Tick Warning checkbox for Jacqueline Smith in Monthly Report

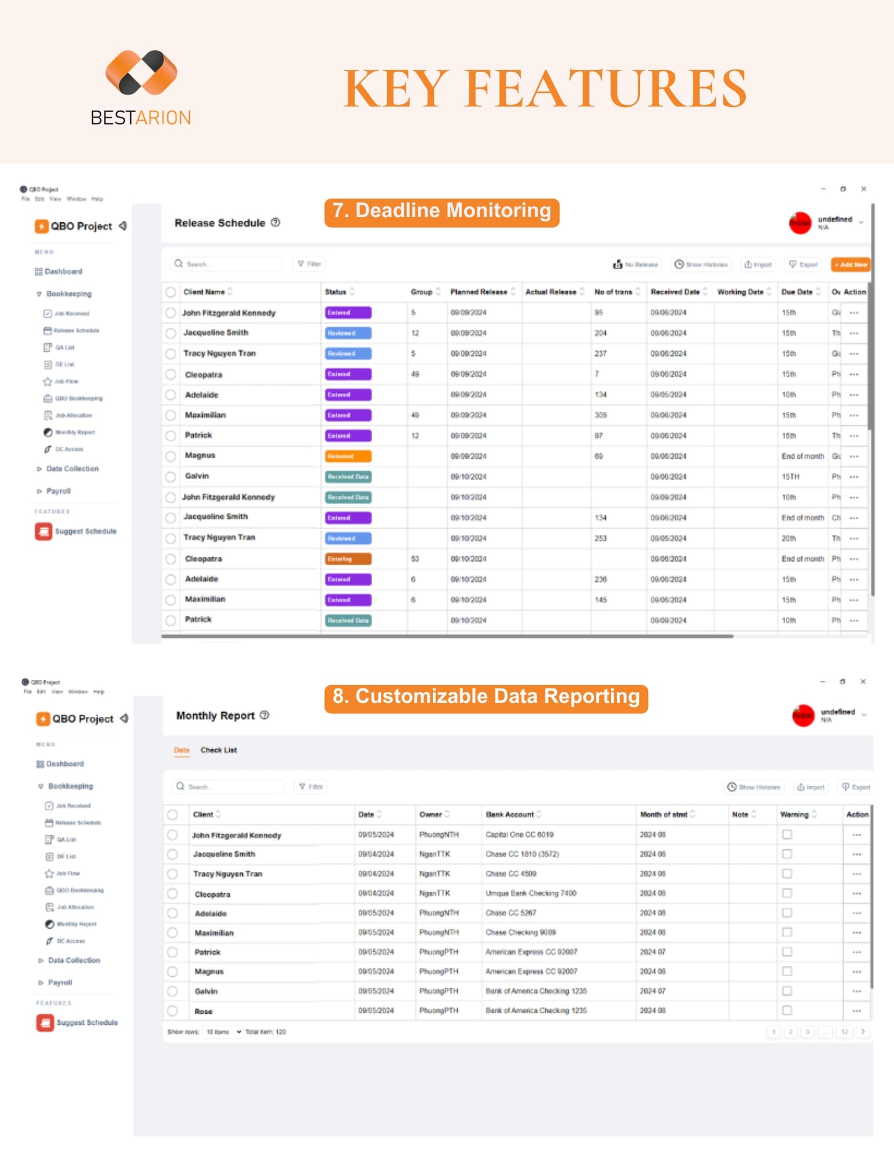[x=787, y=854]
